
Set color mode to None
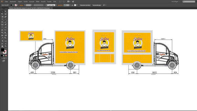6,56
